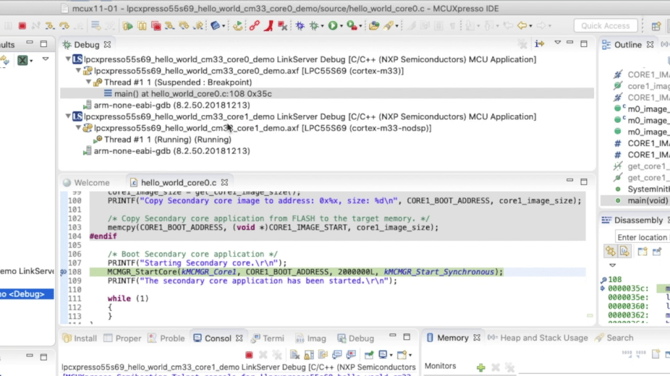Toggle breakpoint marker on line 108 gutter
Viewport: 670px width, 376px height.
[x=64, y=272]
